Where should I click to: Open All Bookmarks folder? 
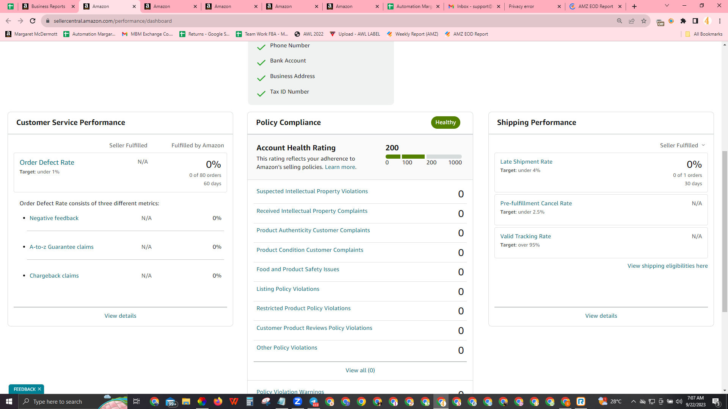704,34
